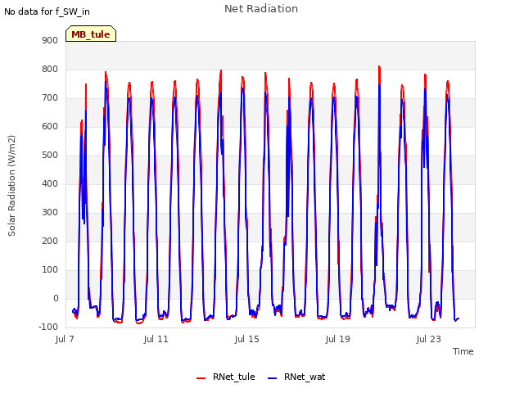Click the 600 y-axis tick label
Image resolution: width=524 pixels, height=393 pixels.
(x=50, y=126)
